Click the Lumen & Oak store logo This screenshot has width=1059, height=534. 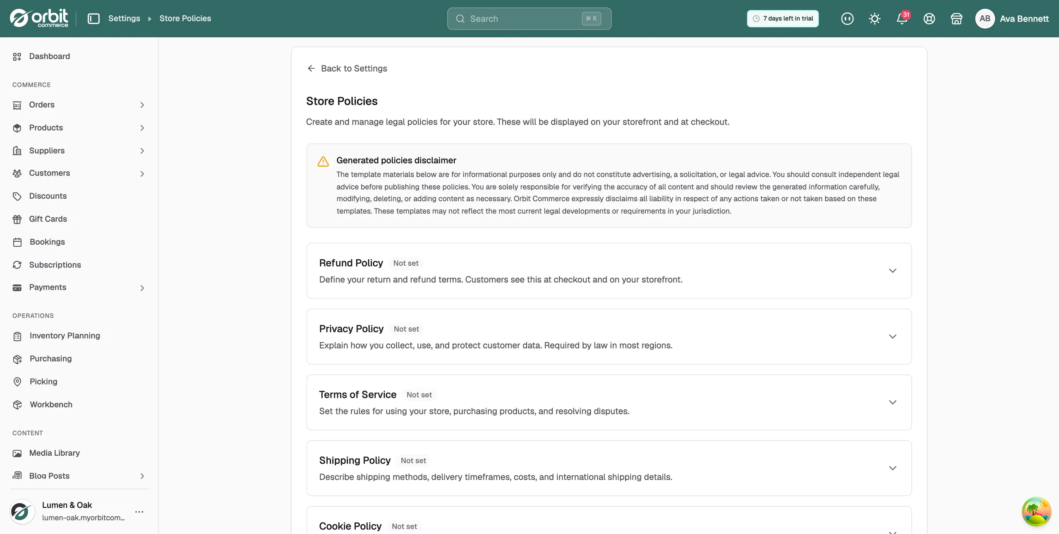[x=22, y=512]
